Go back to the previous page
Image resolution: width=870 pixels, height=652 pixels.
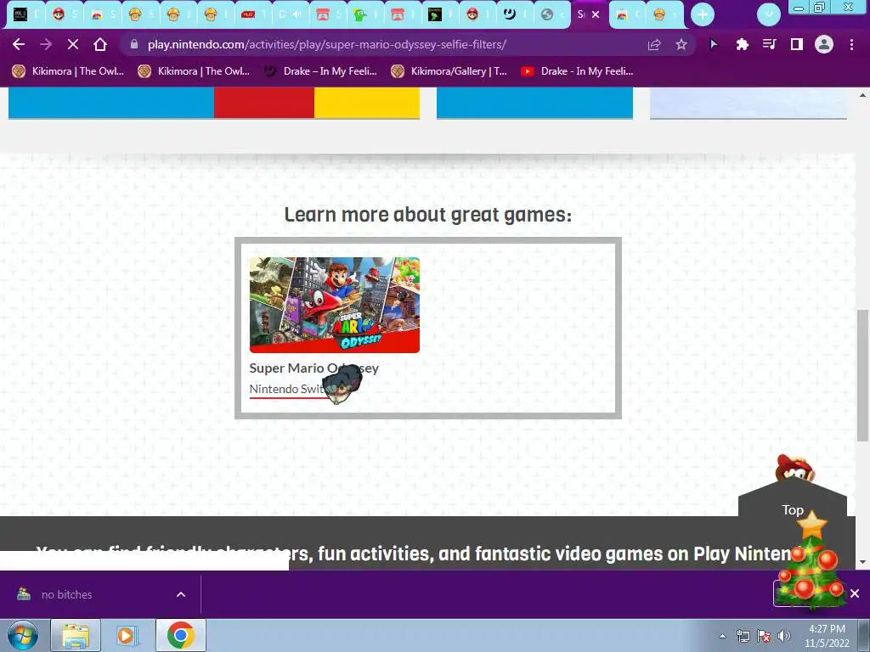[19, 44]
